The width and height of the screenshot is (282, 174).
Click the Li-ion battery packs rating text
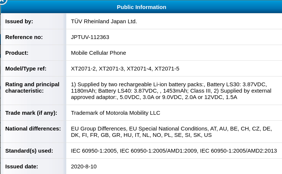pos(171,91)
